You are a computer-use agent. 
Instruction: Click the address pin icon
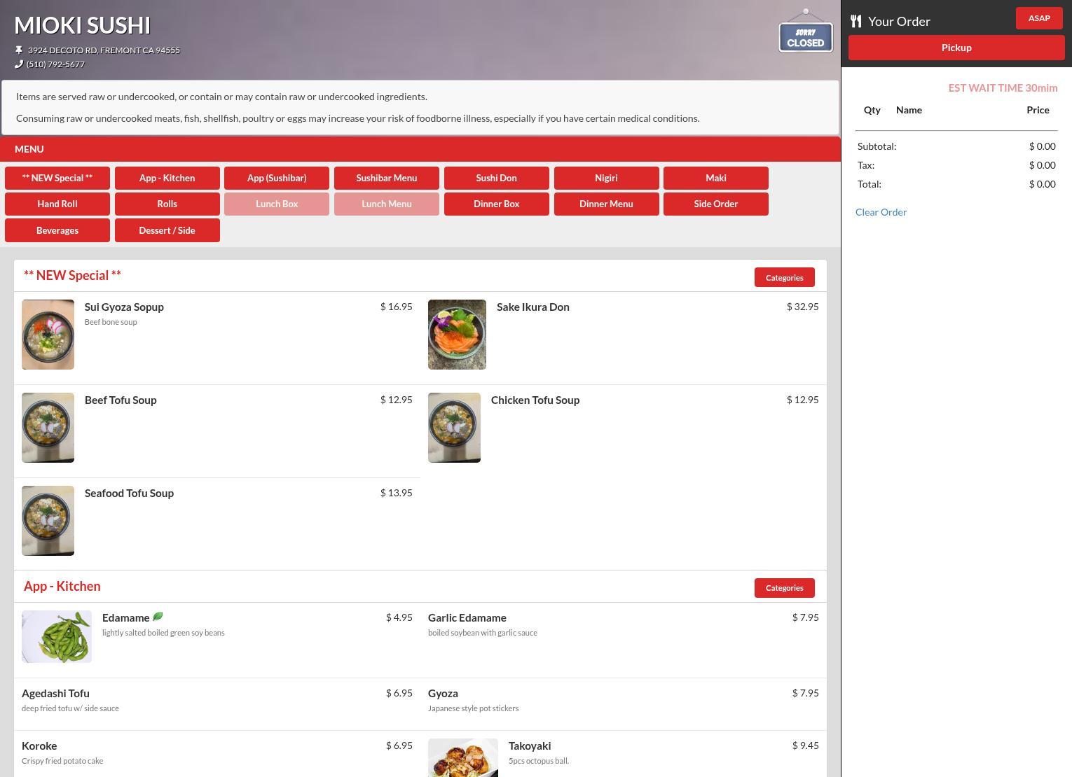(x=19, y=50)
